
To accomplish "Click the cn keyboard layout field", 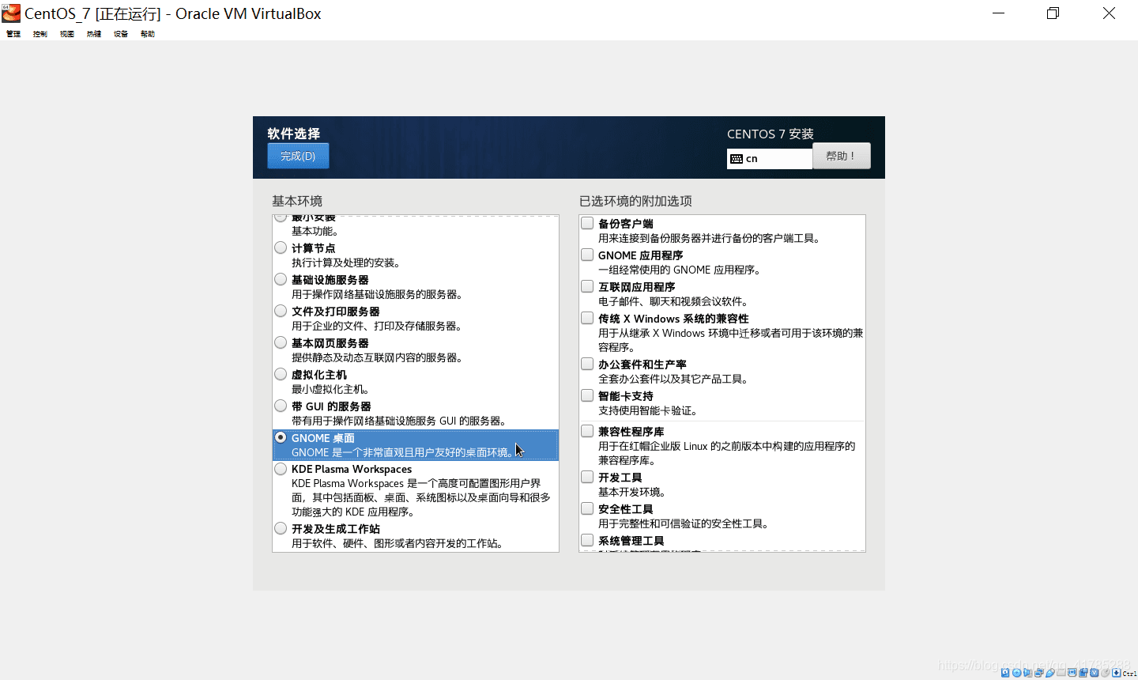I will (x=769, y=159).
